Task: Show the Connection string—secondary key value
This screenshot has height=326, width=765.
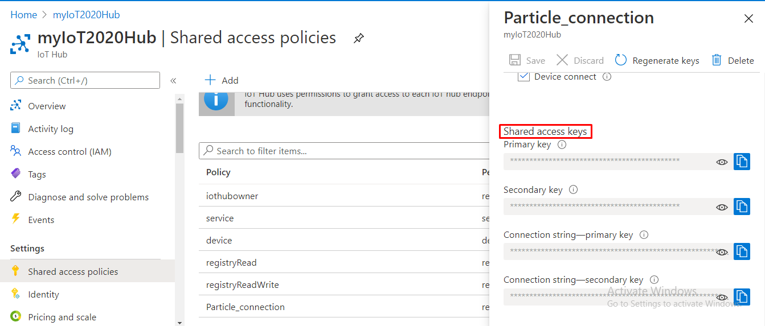Action: (x=722, y=298)
